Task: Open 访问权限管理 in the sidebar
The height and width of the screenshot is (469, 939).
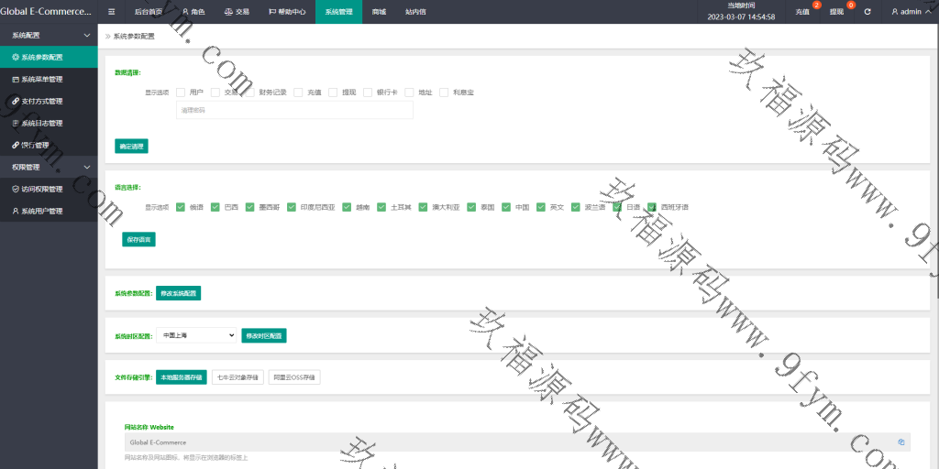Action: [41, 189]
